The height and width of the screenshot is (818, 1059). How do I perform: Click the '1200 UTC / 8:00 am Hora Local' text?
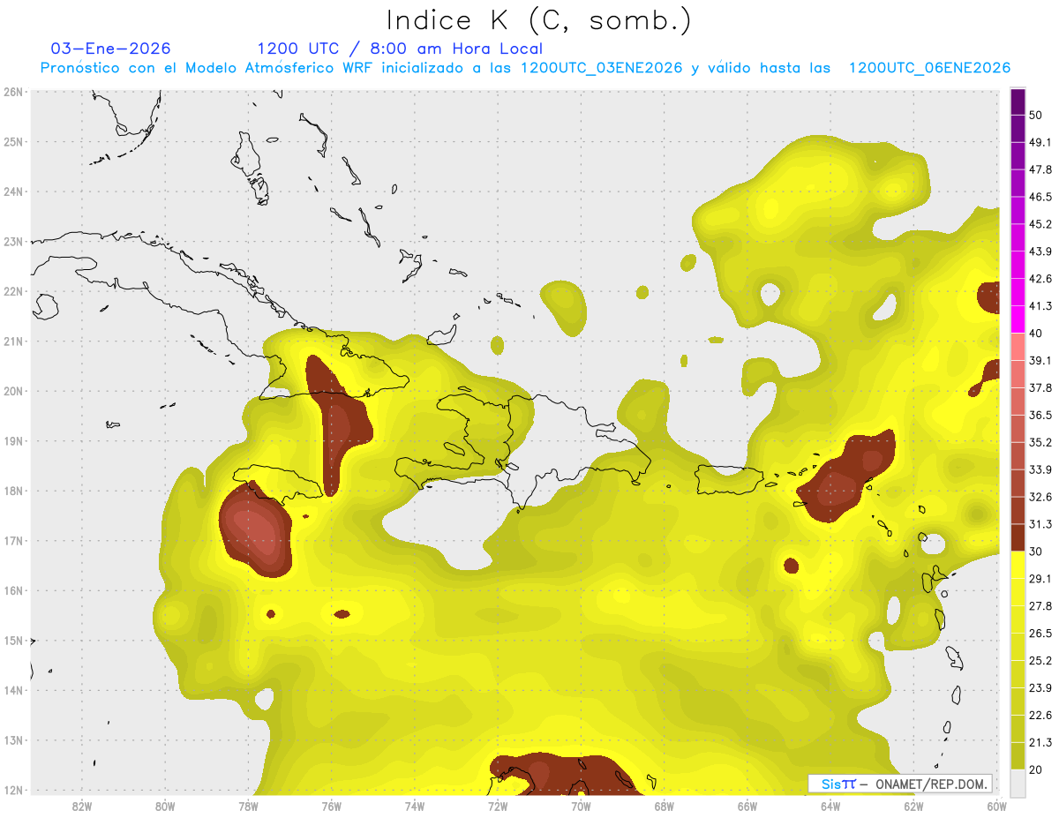click(400, 49)
